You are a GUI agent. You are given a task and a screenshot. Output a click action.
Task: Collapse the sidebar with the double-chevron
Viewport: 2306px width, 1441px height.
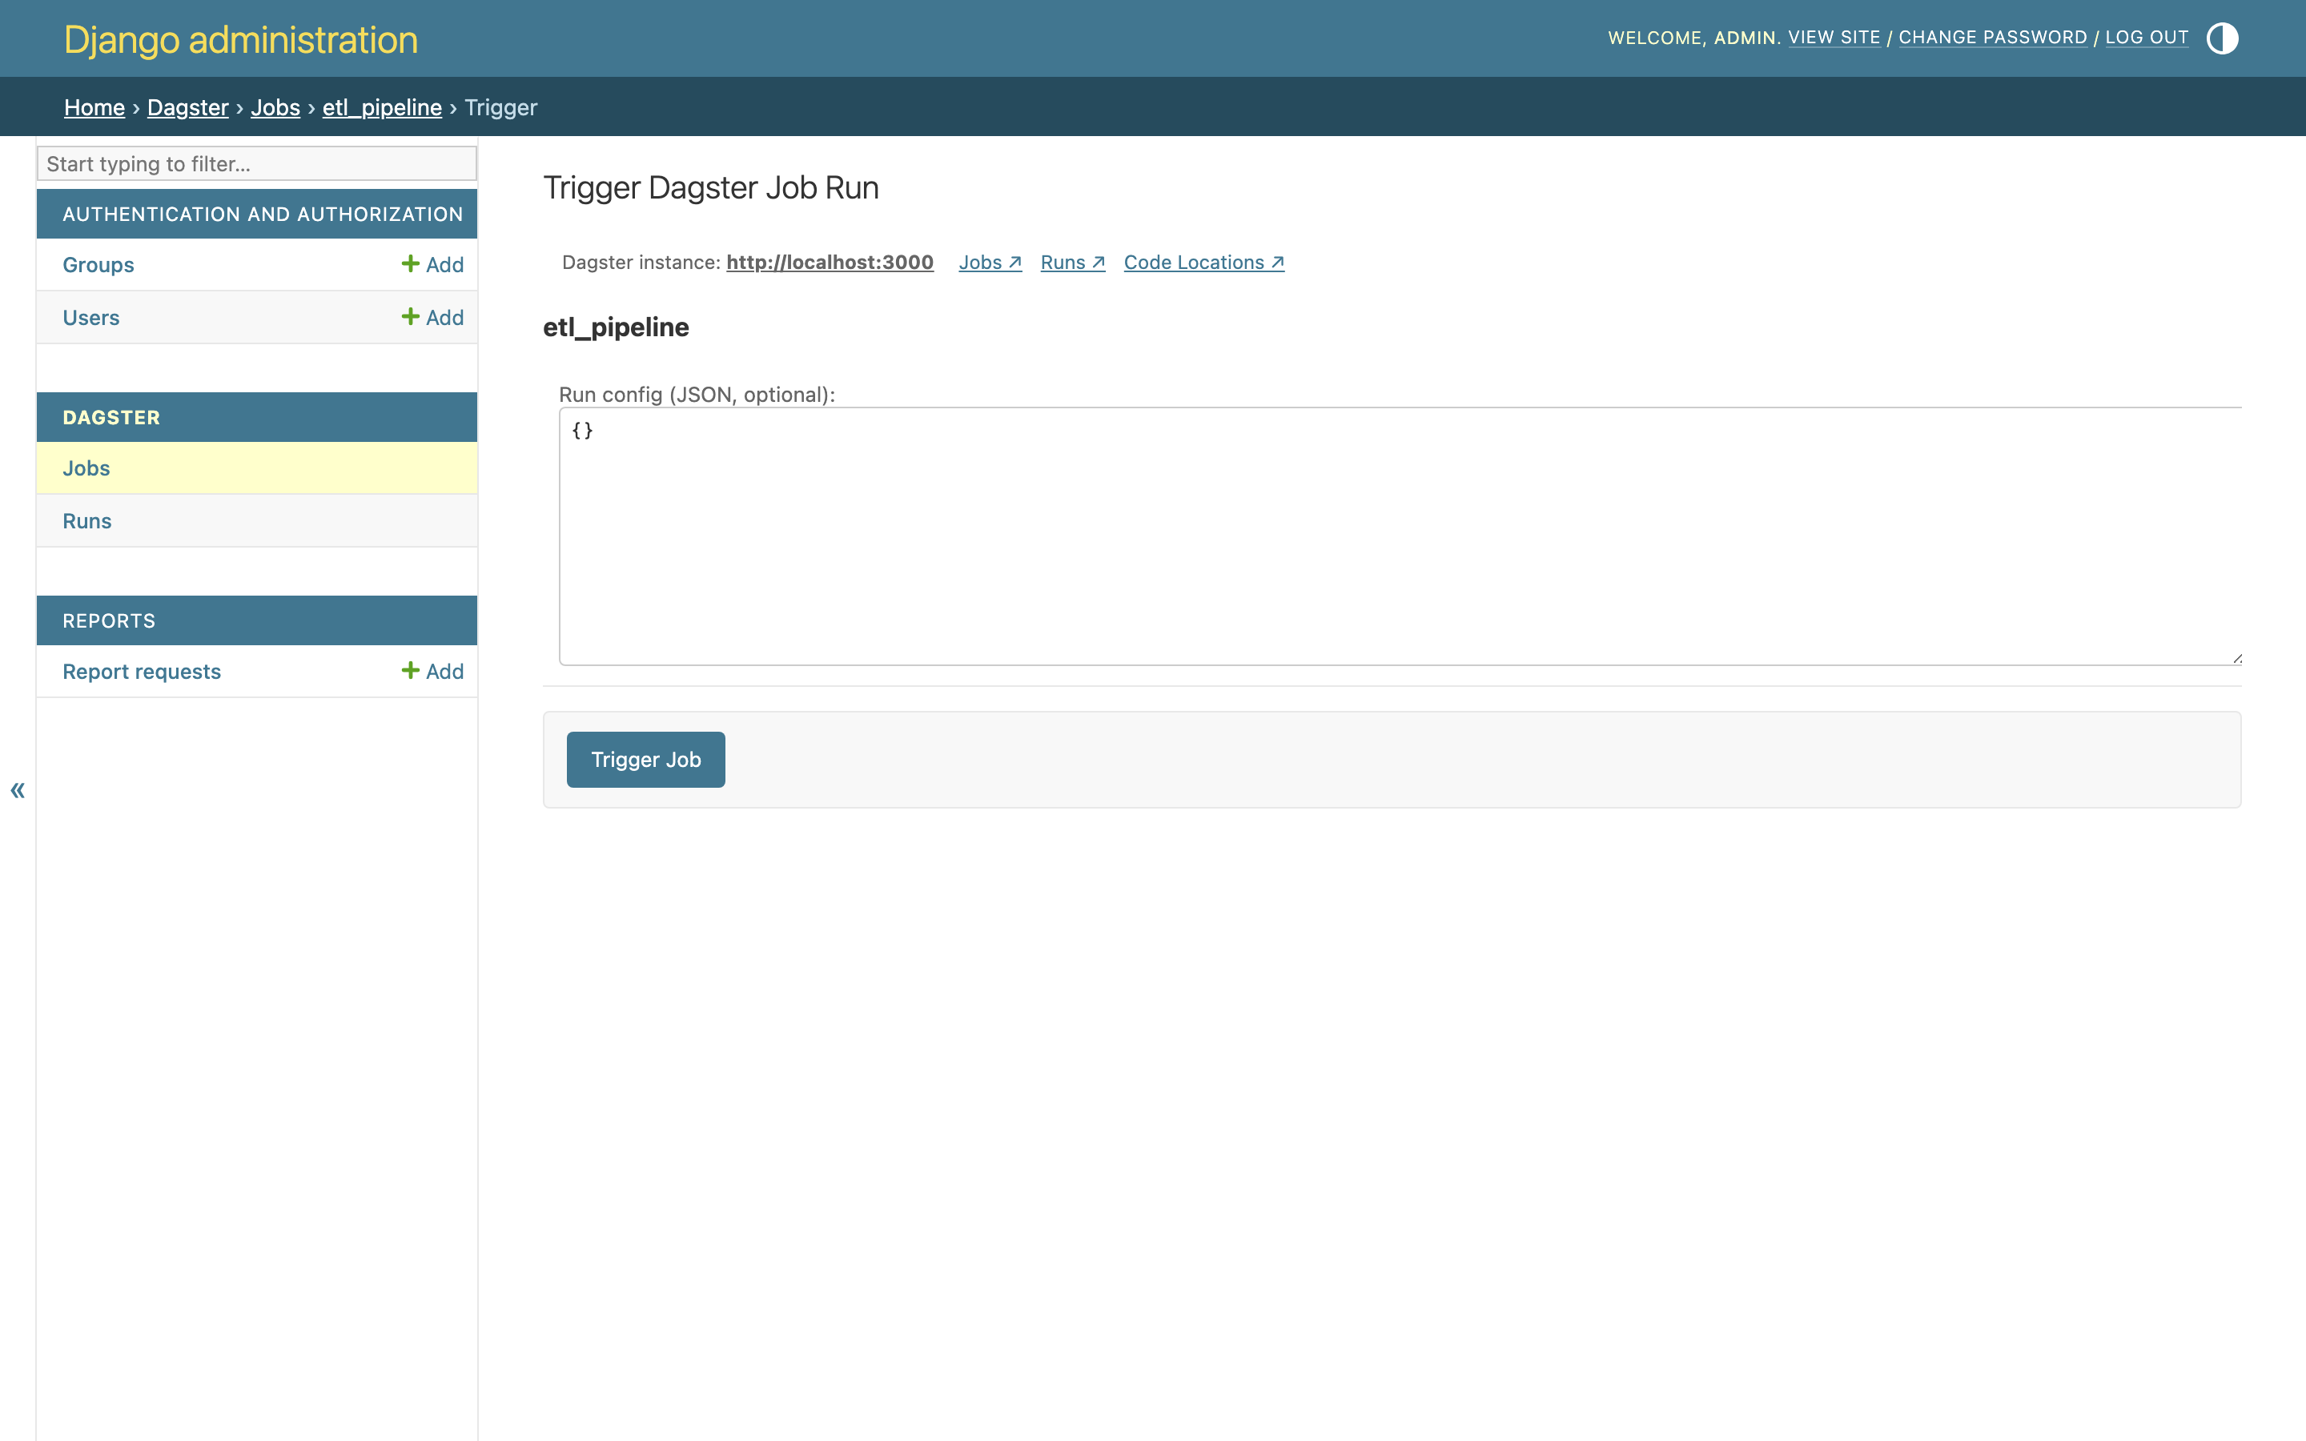[17, 790]
